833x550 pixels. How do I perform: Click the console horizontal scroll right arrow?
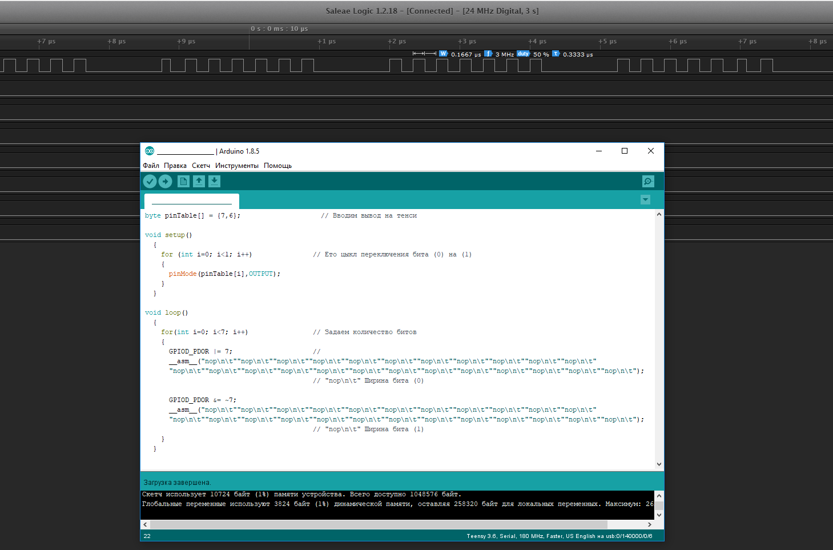coord(649,524)
